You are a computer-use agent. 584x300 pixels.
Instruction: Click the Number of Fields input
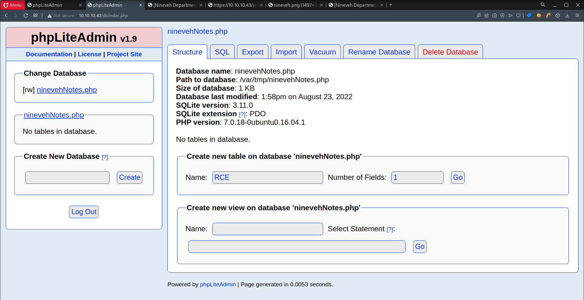pos(418,177)
